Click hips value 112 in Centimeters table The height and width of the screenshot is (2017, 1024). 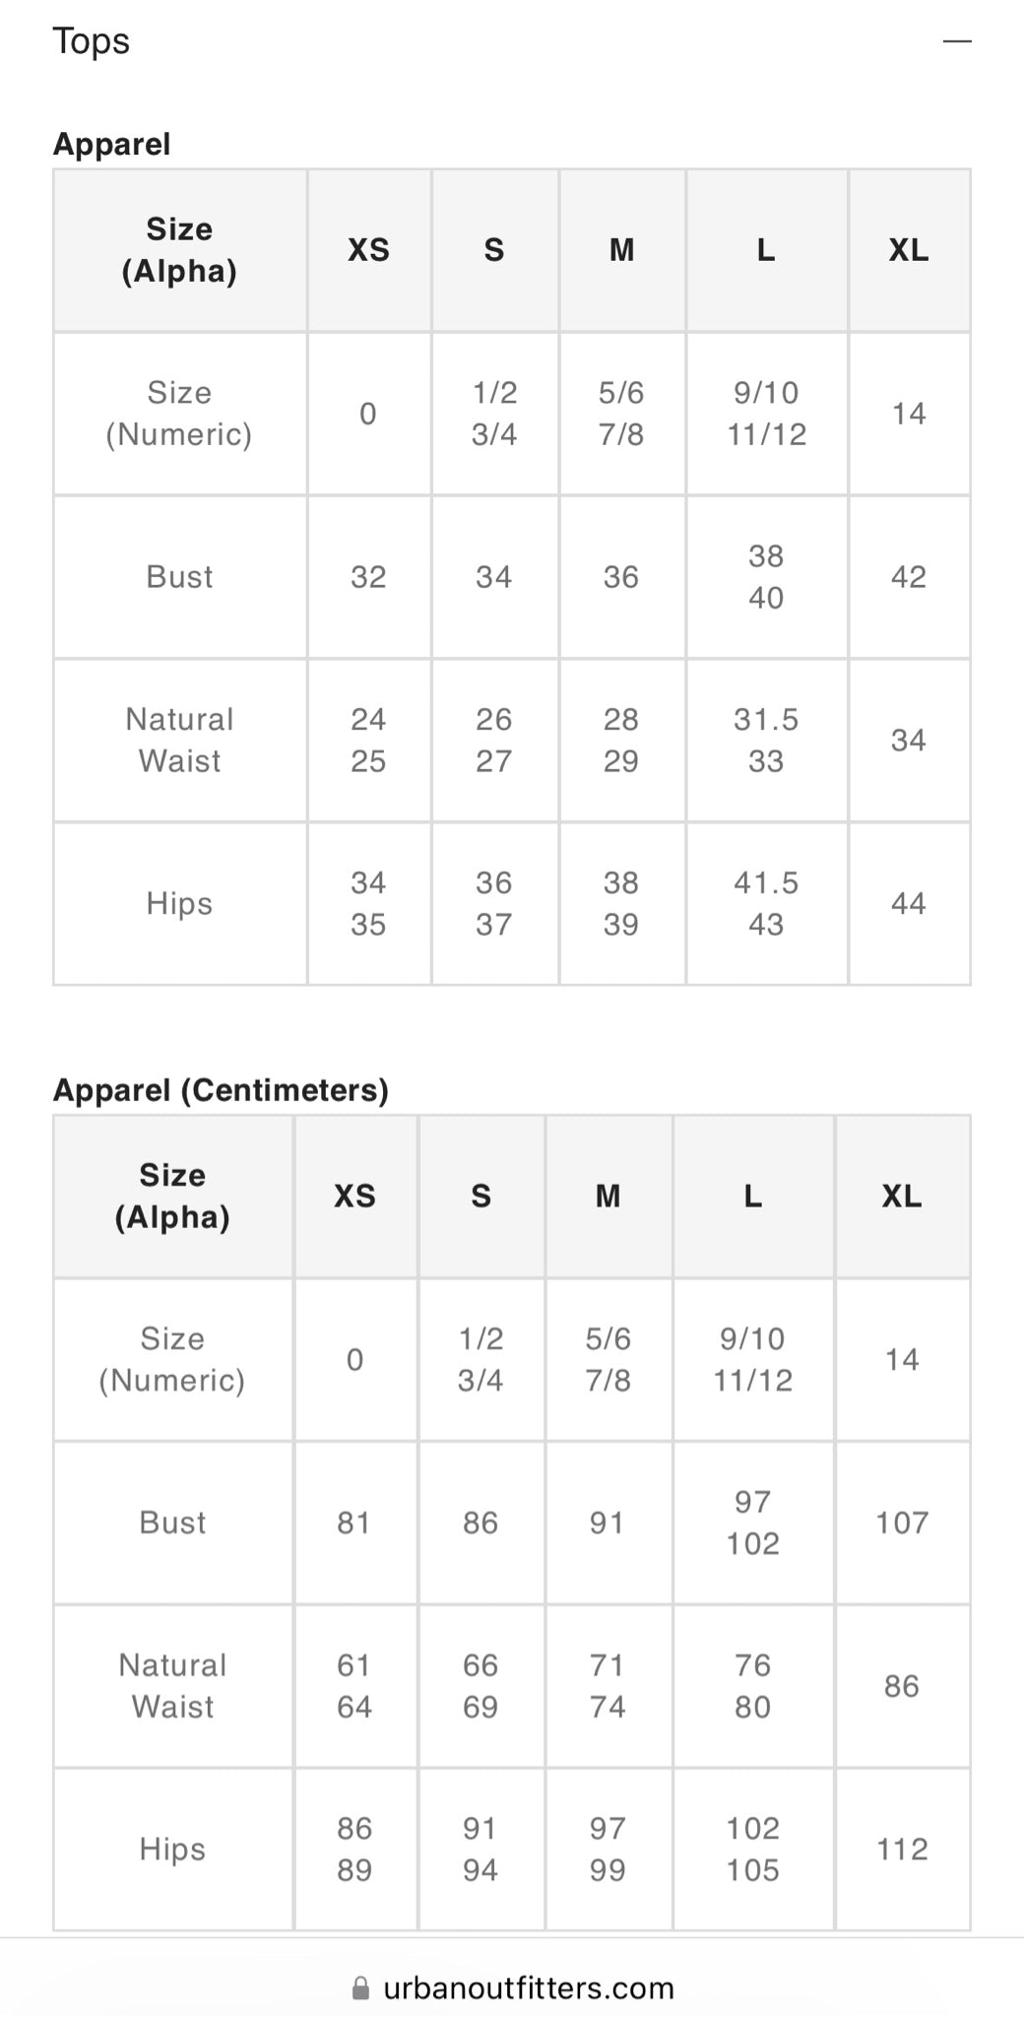coord(902,1849)
